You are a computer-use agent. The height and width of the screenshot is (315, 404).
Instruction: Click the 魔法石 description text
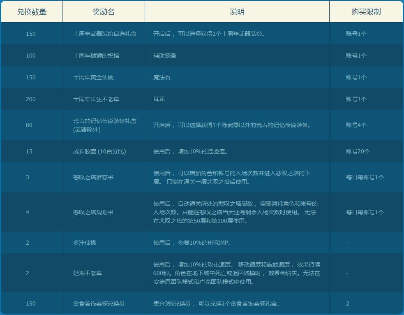point(162,77)
